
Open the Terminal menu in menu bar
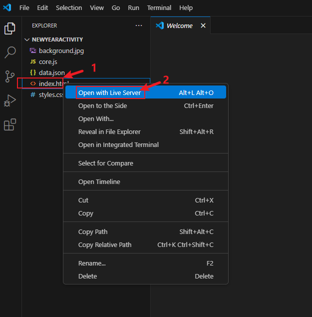[x=159, y=7]
